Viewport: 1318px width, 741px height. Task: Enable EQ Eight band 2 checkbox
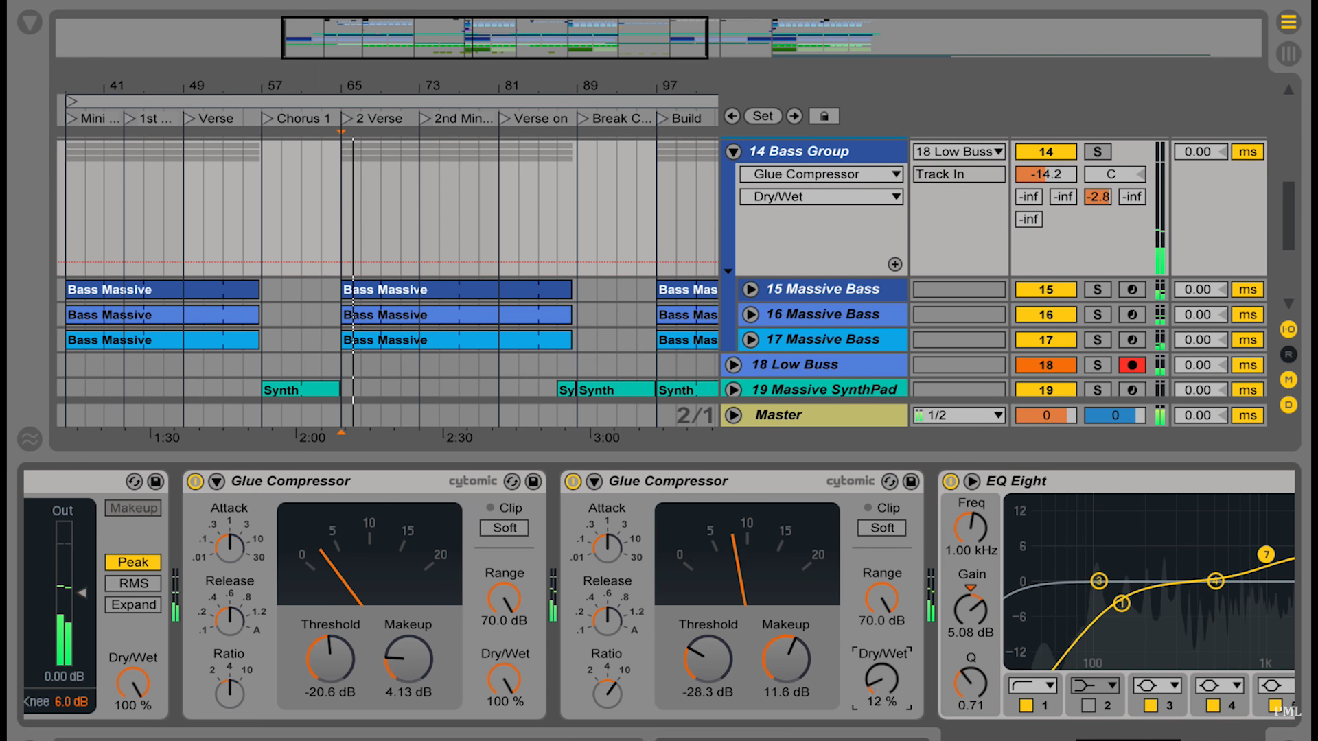coord(1088,705)
